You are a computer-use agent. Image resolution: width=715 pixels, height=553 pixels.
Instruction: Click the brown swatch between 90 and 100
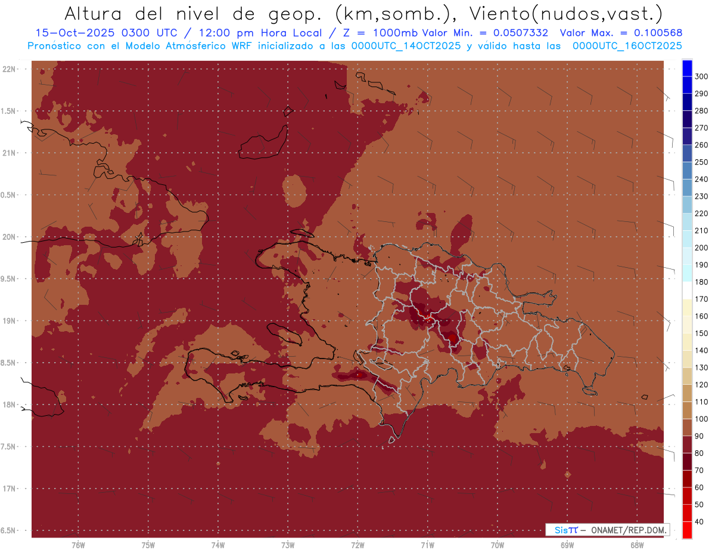pos(686,427)
